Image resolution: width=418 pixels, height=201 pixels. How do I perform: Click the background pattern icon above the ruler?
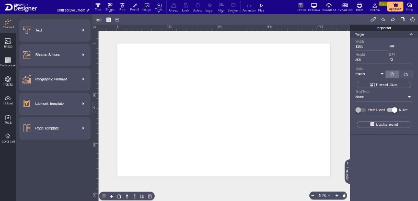108,20
